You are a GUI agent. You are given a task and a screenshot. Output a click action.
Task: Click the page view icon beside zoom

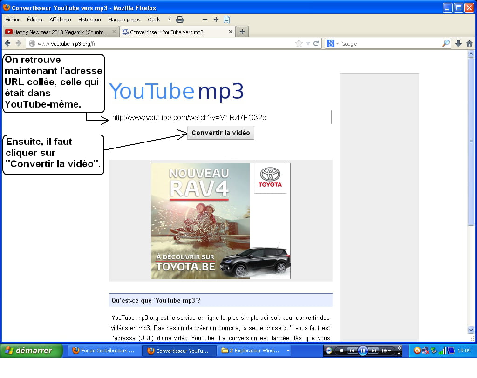pos(227,20)
